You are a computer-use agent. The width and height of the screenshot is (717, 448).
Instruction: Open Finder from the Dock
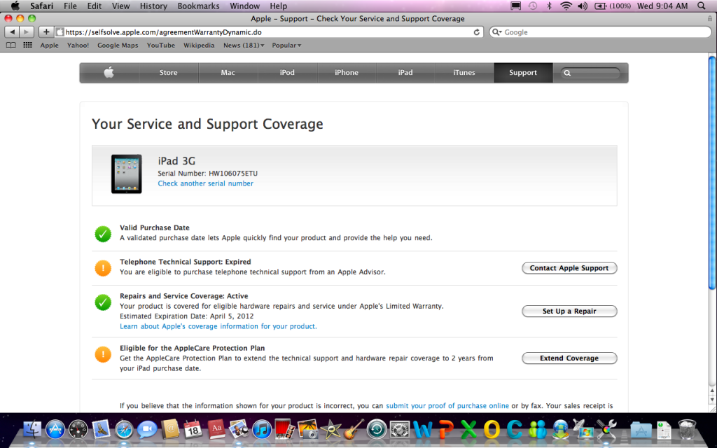point(32,430)
